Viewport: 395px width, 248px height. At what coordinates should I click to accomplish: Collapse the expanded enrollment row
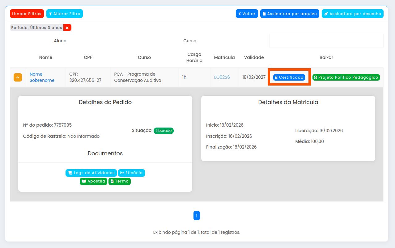[18, 77]
